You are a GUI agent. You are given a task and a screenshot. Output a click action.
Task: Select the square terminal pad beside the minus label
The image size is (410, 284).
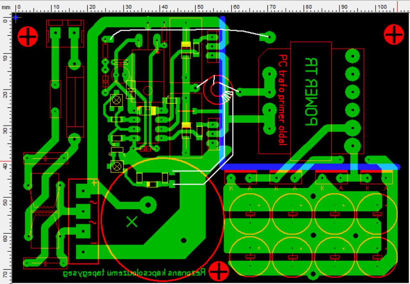click(x=84, y=252)
